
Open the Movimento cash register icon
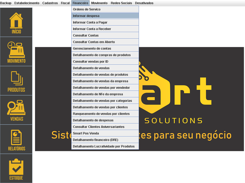pos(16,52)
